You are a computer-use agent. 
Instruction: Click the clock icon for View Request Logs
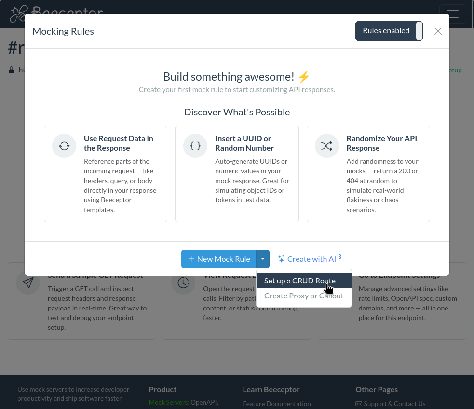click(183, 282)
